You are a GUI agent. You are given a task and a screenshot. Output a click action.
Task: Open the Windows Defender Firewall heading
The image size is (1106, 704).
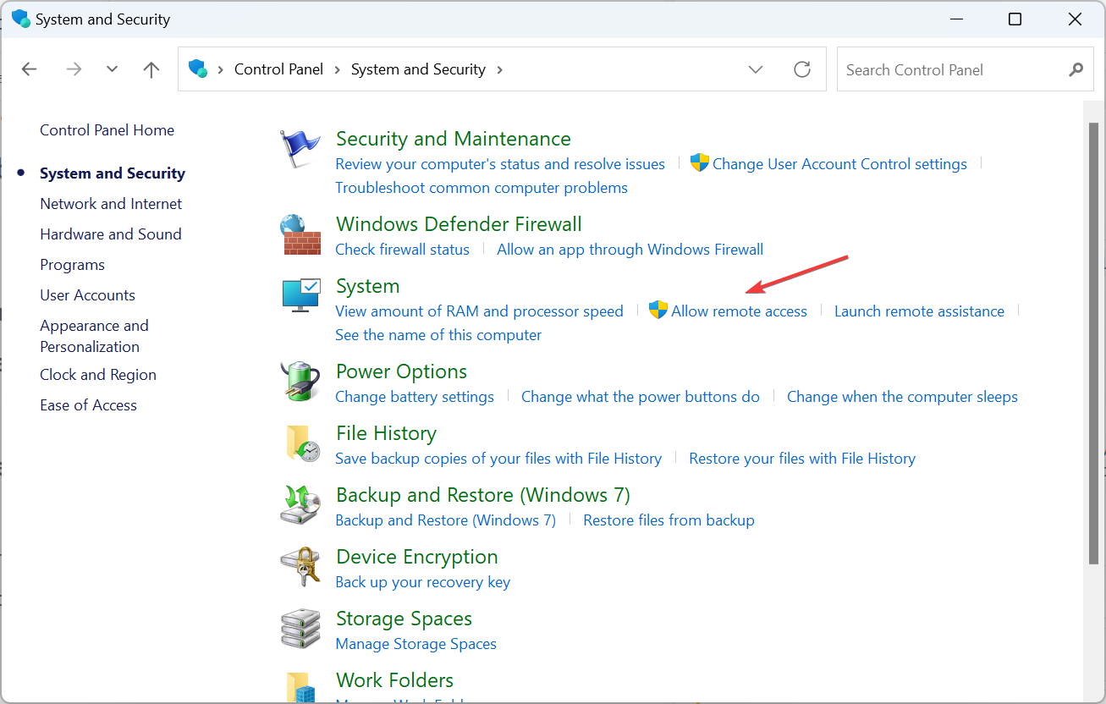(x=459, y=224)
